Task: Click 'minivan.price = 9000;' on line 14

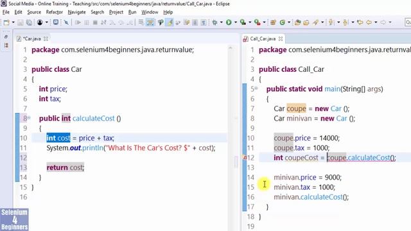Action: tap(308, 177)
